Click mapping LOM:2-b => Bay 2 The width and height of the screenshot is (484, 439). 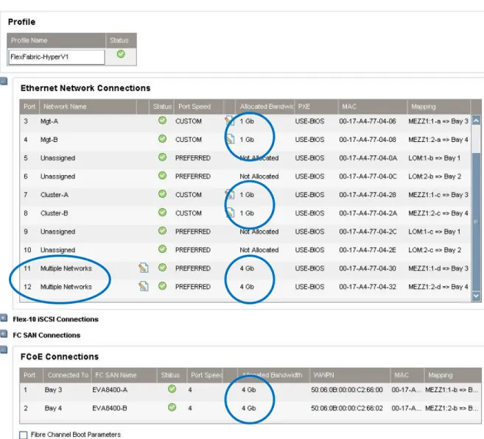click(435, 176)
